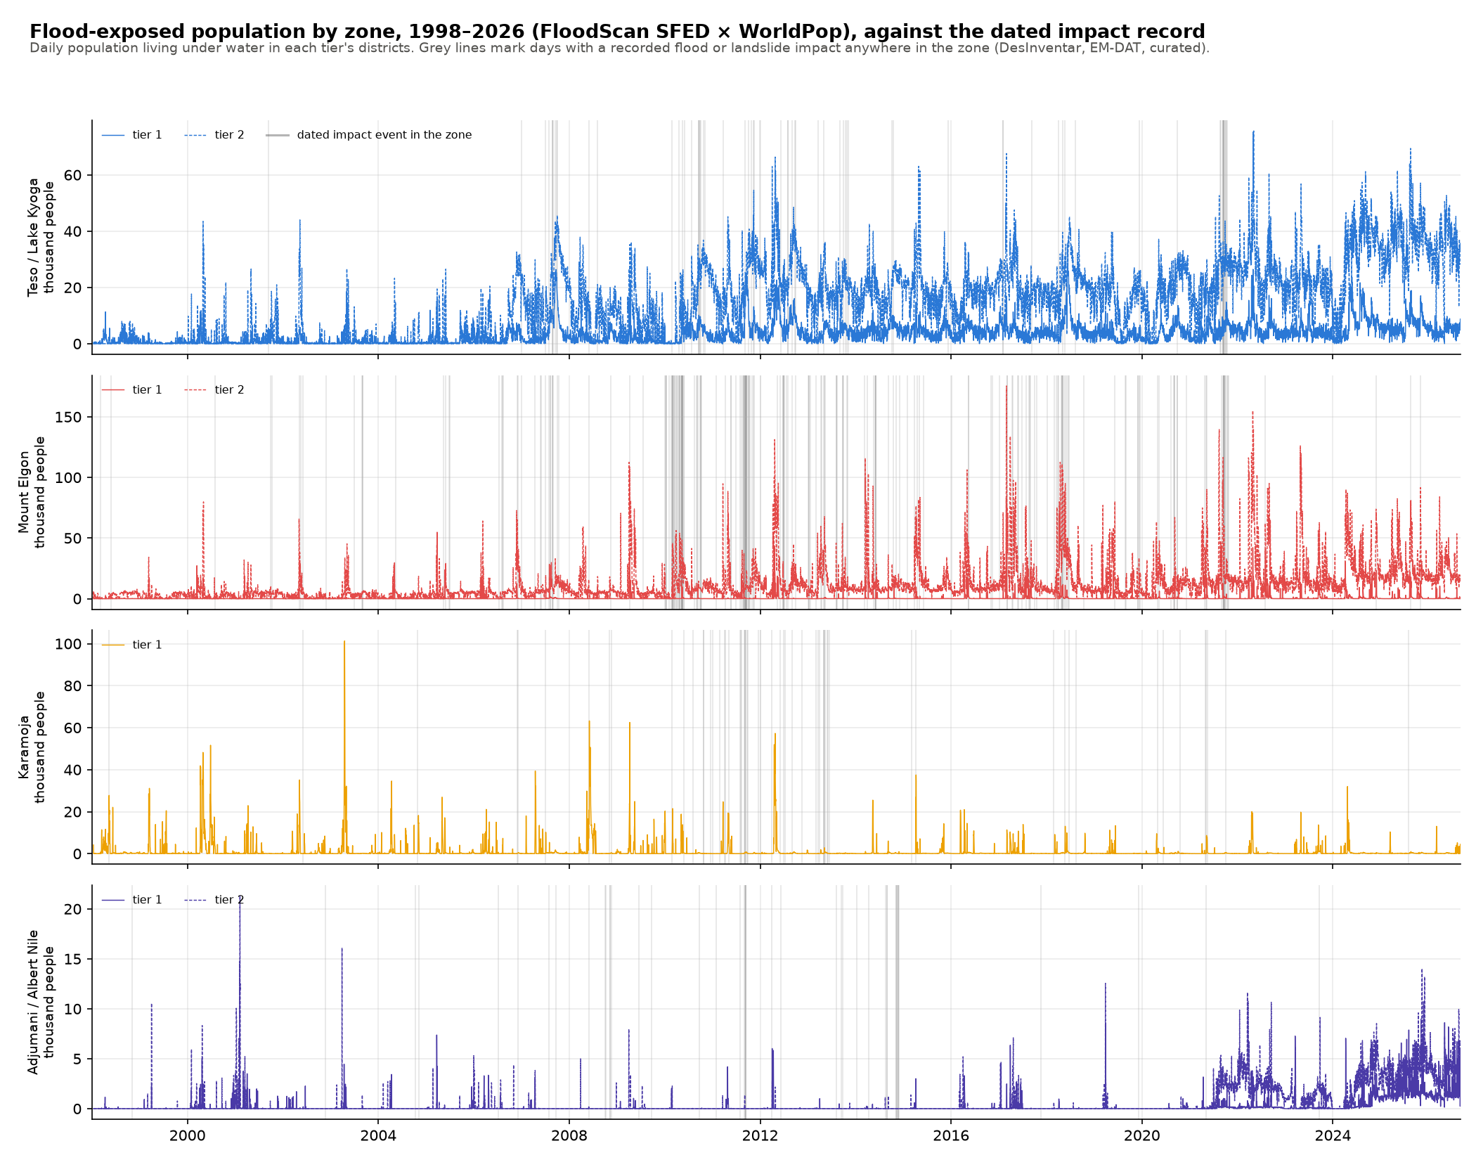The width and height of the screenshot is (1476, 1160).
Task: Click x-axis tick label "2020"
Action: [x=1142, y=1136]
